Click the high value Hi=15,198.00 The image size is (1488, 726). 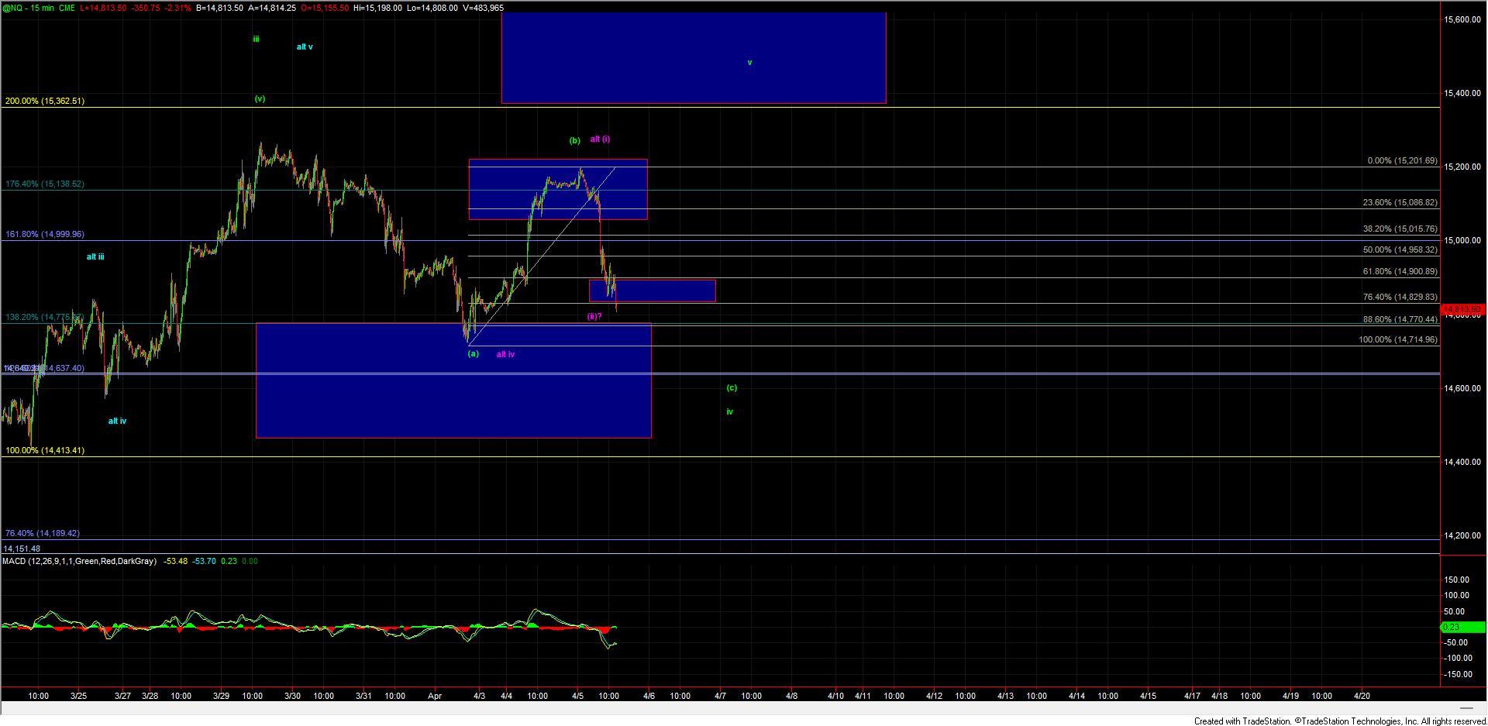click(x=377, y=8)
